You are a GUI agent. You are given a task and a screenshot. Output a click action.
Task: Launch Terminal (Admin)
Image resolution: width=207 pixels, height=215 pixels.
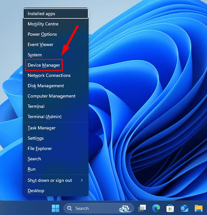point(56,117)
